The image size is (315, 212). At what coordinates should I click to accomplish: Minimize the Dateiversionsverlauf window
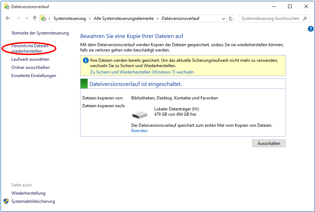[274, 7]
